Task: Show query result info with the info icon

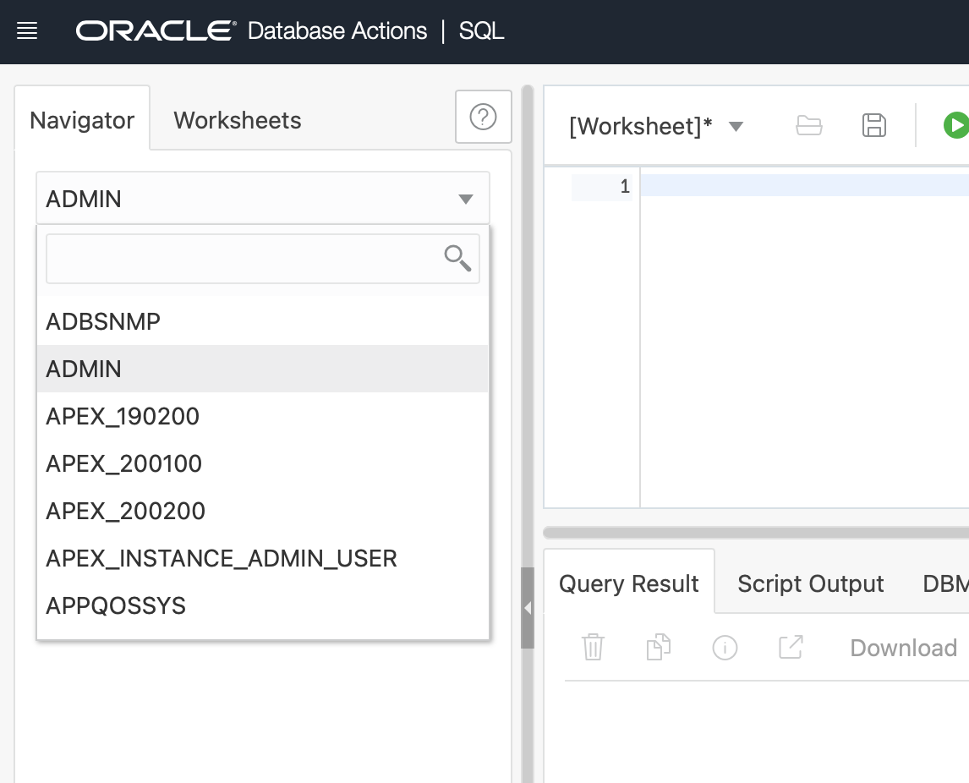Action: pyautogui.click(x=725, y=648)
